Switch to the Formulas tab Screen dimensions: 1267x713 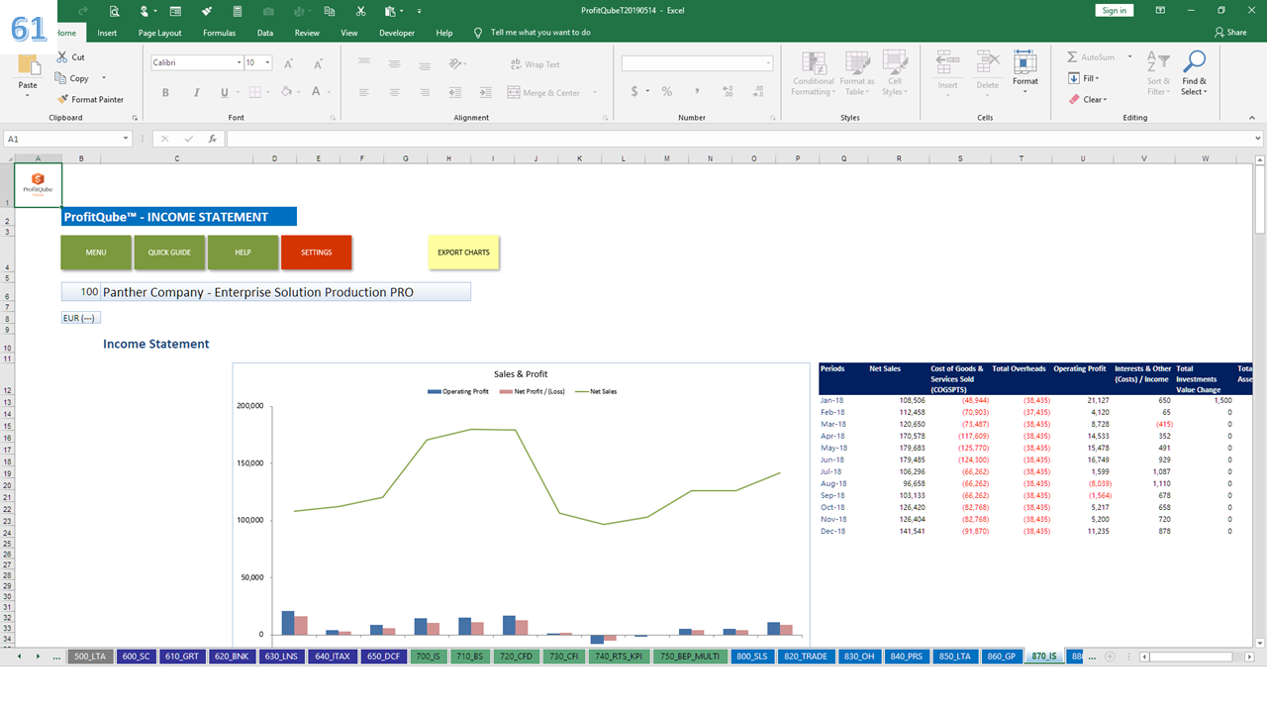[x=219, y=33]
